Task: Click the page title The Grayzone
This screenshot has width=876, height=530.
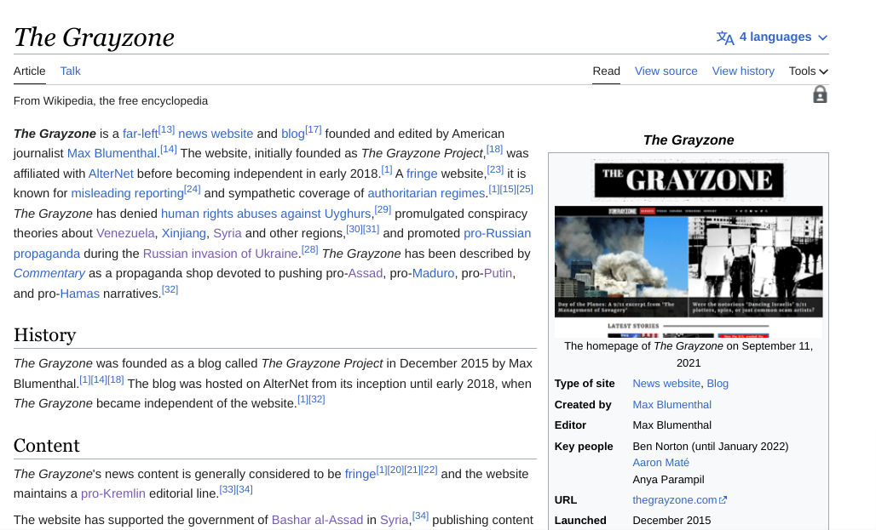Action: coord(94,37)
